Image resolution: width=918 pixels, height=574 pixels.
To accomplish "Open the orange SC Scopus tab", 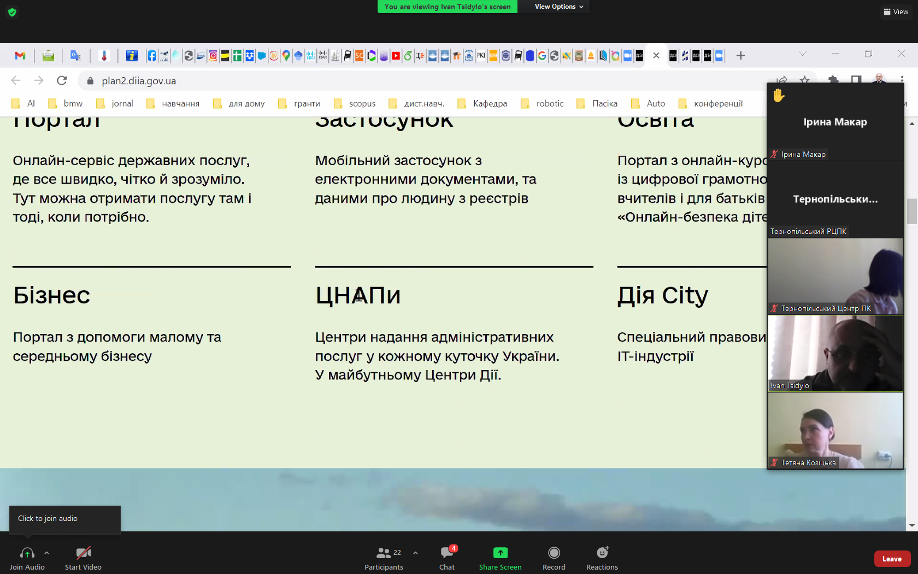I will pos(359,56).
